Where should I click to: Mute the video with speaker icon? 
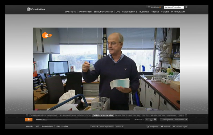coord(147,119)
